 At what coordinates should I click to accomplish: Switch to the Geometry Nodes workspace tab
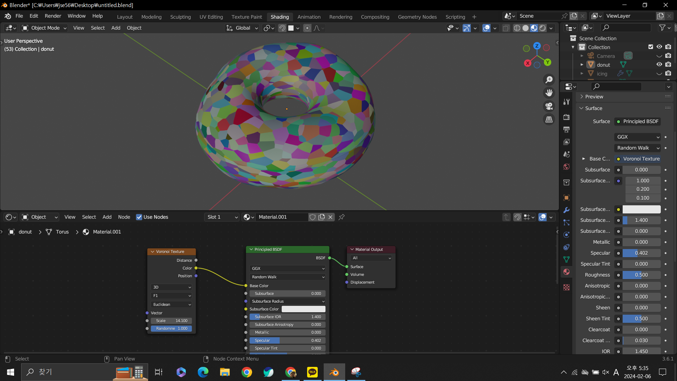click(417, 17)
